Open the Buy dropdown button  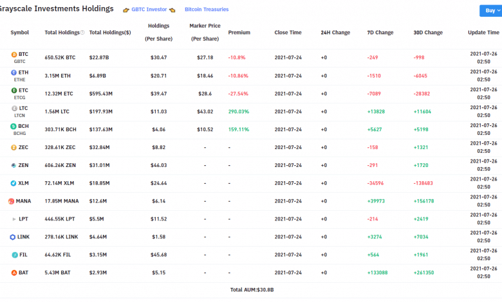coord(490,10)
